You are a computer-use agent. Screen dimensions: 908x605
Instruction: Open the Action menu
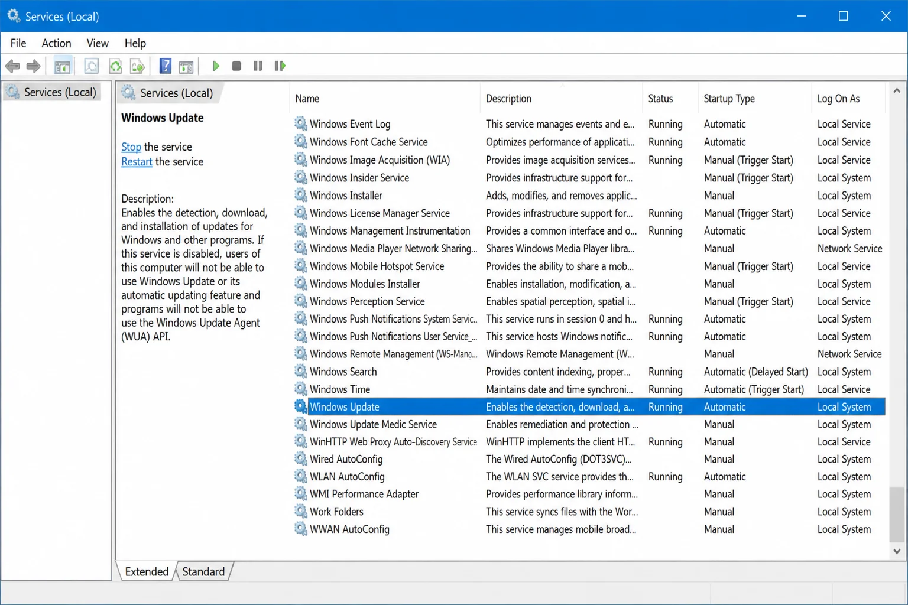(56, 43)
